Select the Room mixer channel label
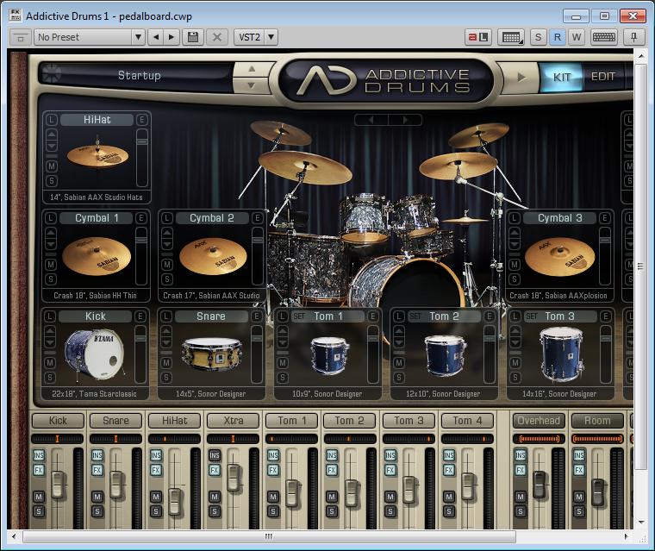655x551 pixels. tap(597, 421)
